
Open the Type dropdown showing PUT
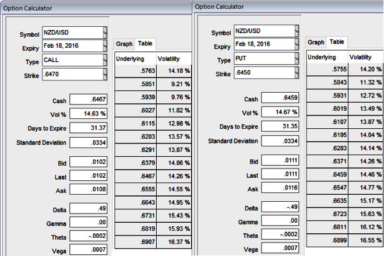click(297, 58)
